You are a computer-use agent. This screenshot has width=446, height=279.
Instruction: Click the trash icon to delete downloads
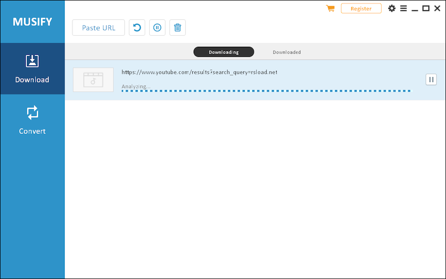click(177, 28)
